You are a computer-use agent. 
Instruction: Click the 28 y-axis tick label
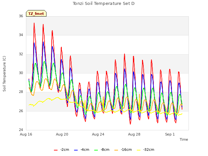coord(21,92)
